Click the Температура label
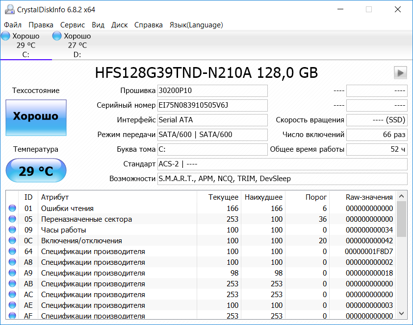The width and height of the screenshot is (413, 325). [36, 149]
